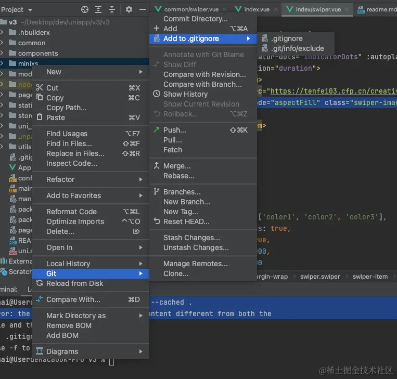Open the Open In submenu
This screenshot has height=379, width=397.
(x=91, y=247)
